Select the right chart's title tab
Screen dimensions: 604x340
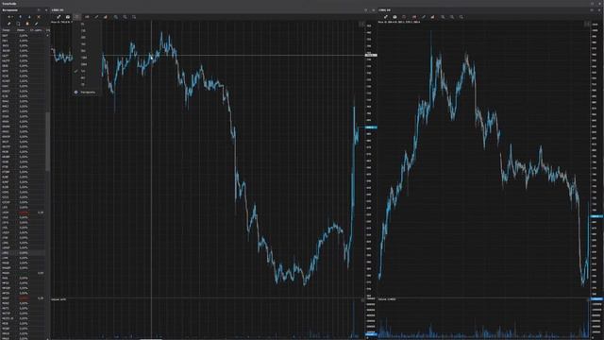point(384,10)
